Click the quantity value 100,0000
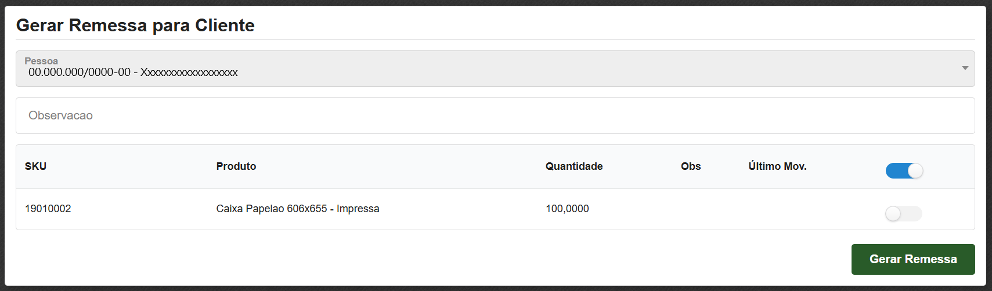 567,209
